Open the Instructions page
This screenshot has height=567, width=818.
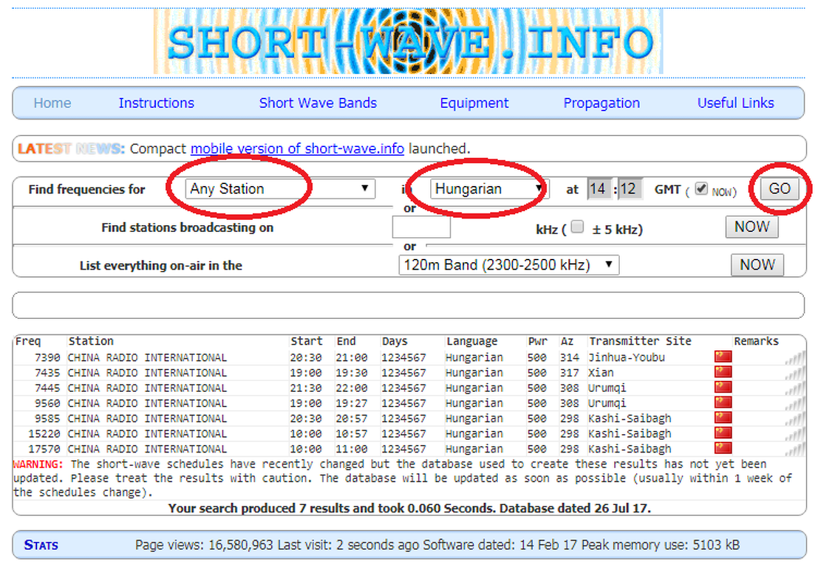(157, 103)
